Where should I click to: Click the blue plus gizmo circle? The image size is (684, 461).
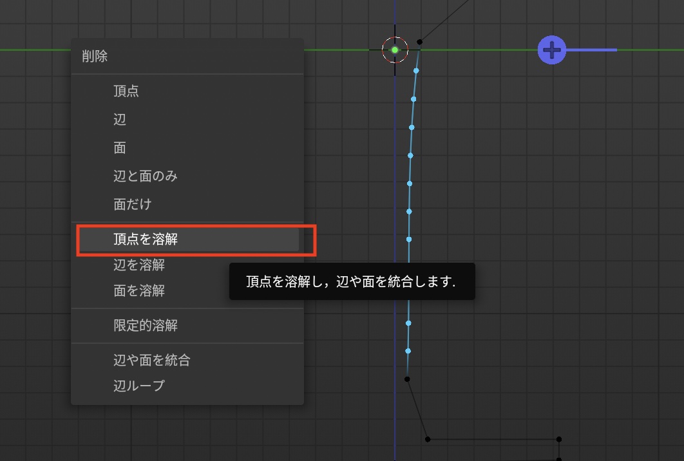[552, 50]
